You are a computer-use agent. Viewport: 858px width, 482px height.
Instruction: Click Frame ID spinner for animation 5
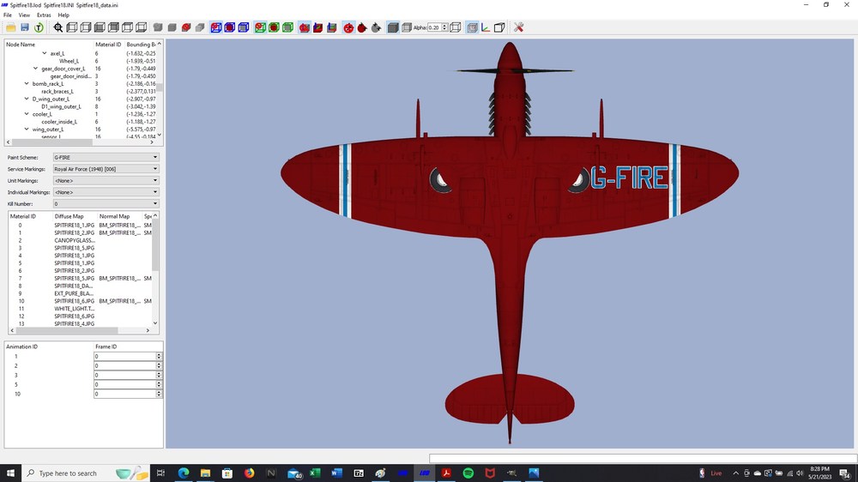click(x=159, y=384)
